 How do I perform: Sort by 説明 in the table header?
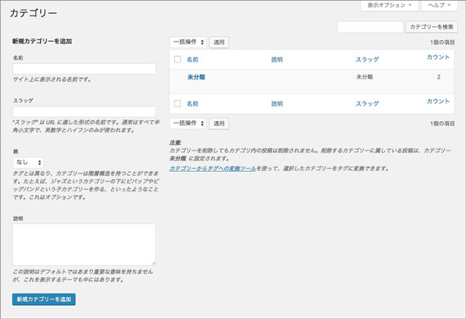pos(277,60)
